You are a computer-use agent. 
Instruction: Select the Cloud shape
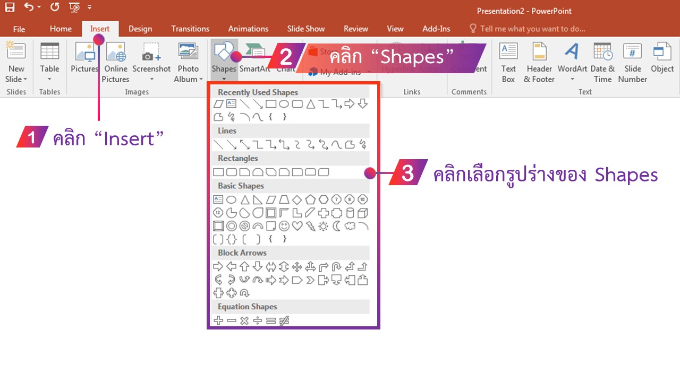click(x=350, y=226)
